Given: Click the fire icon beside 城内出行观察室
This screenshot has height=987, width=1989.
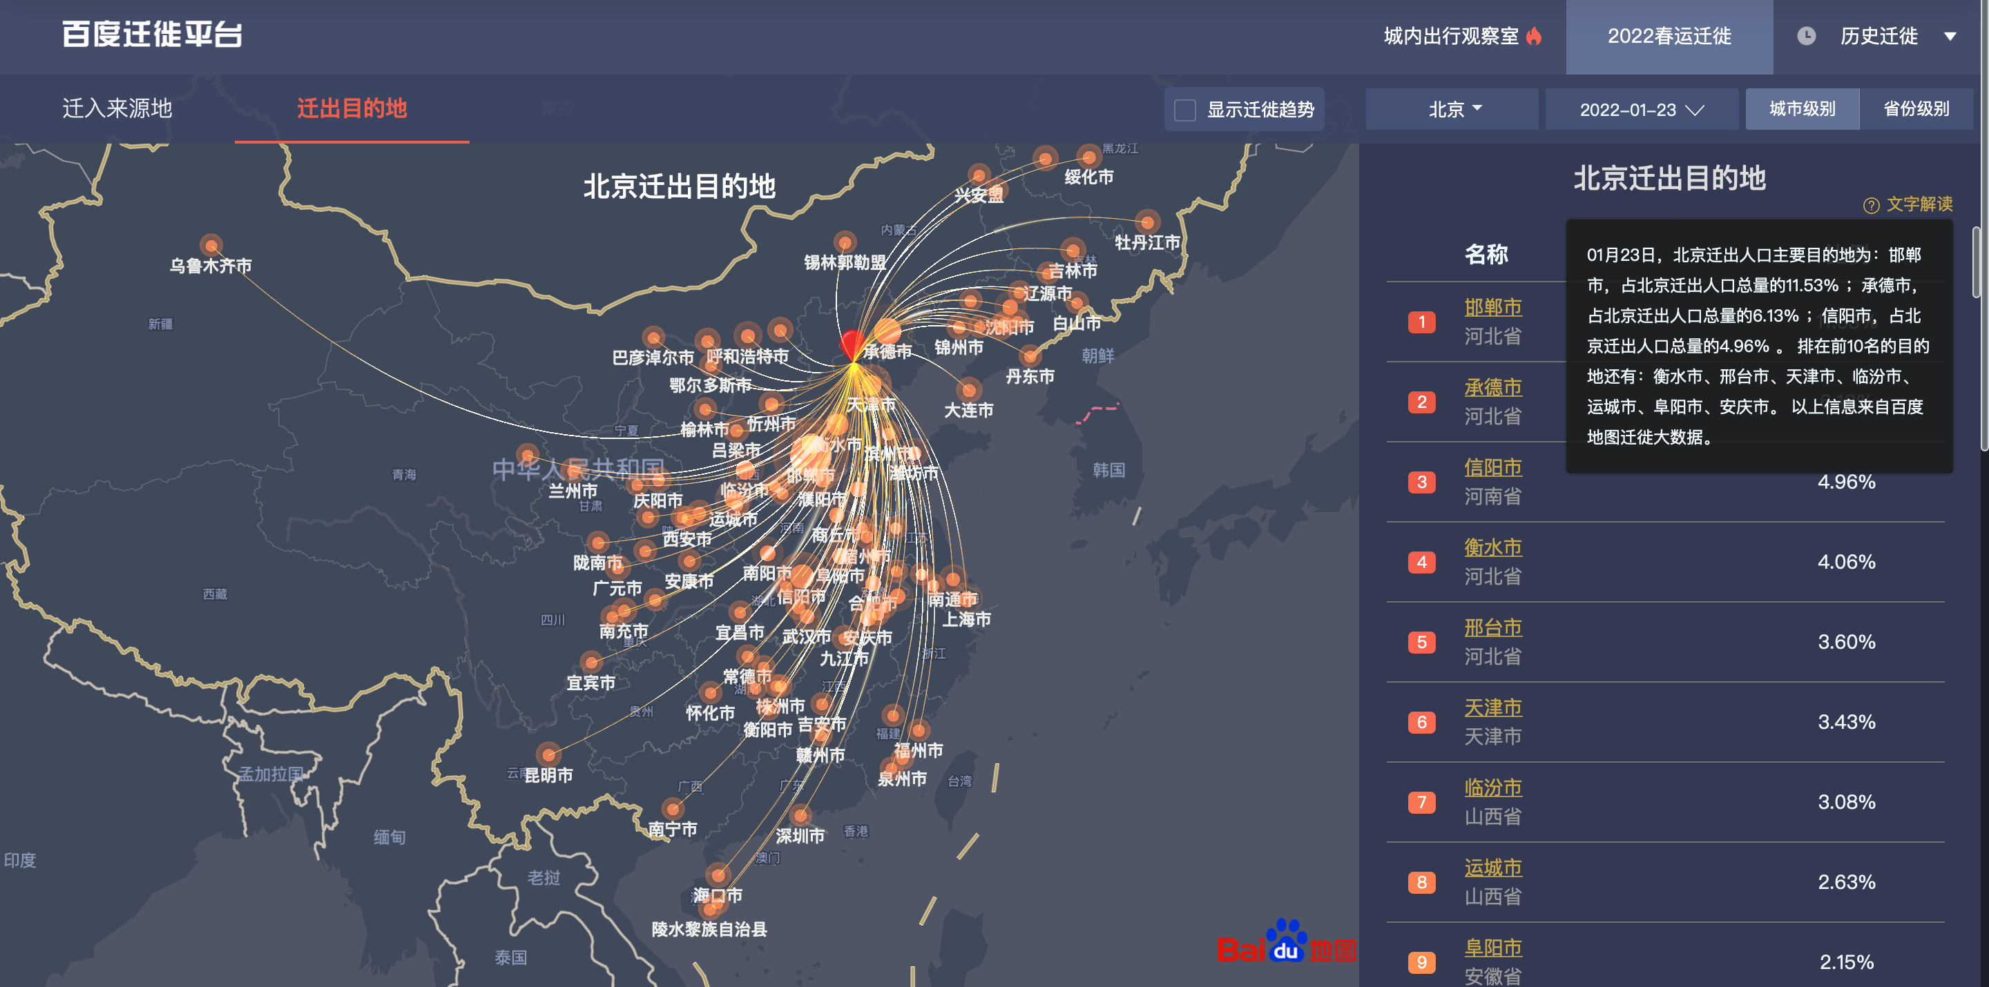Looking at the screenshot, I should (x=1534, y=35).
